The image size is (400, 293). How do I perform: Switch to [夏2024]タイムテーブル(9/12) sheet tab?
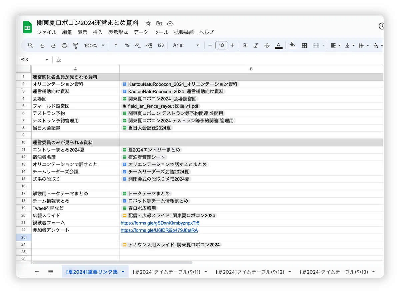coord(253,272)
